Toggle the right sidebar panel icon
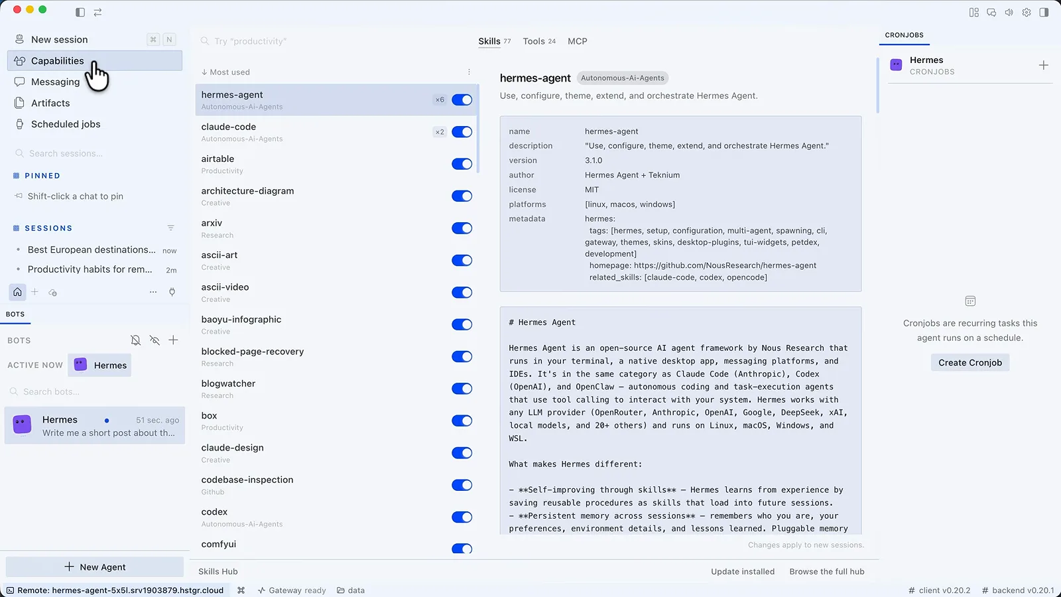The width and height of the screenshot is (1061, 597). coord(1044,12)
